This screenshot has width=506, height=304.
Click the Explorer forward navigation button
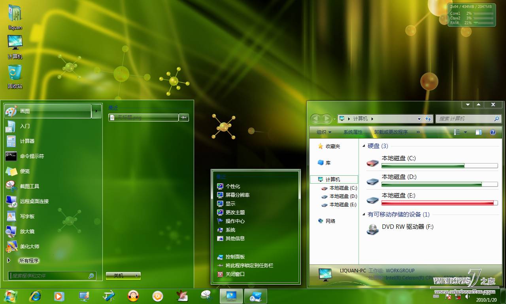327,119
